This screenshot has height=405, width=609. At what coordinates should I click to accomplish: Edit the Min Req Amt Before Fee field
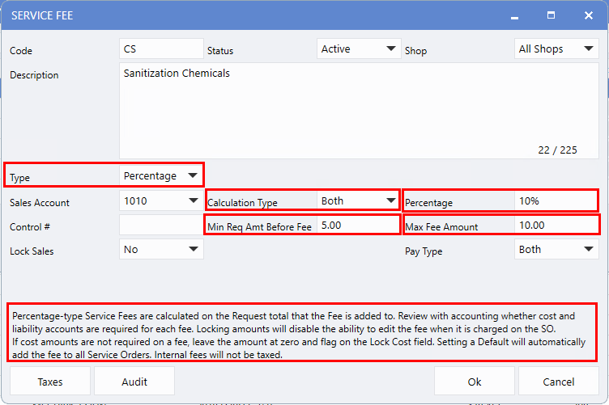[x=356, y=226]
